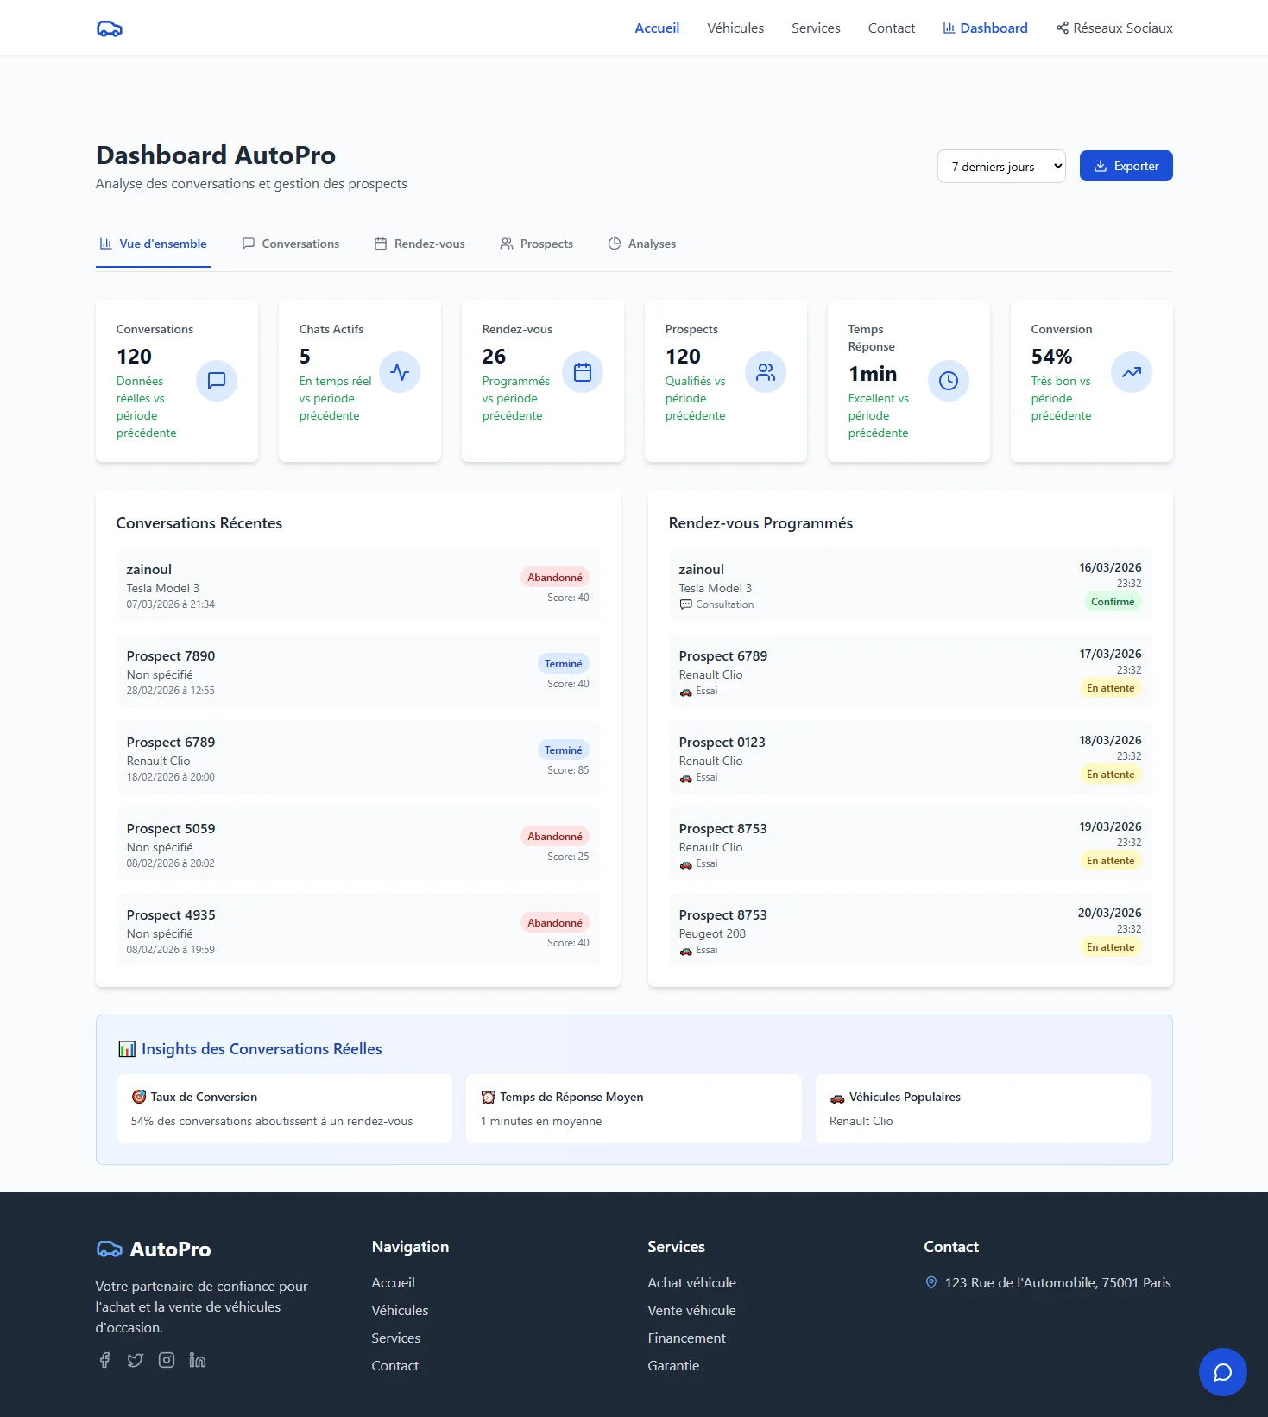
Task: Click the text Score: 85
Action: point(568,770)
